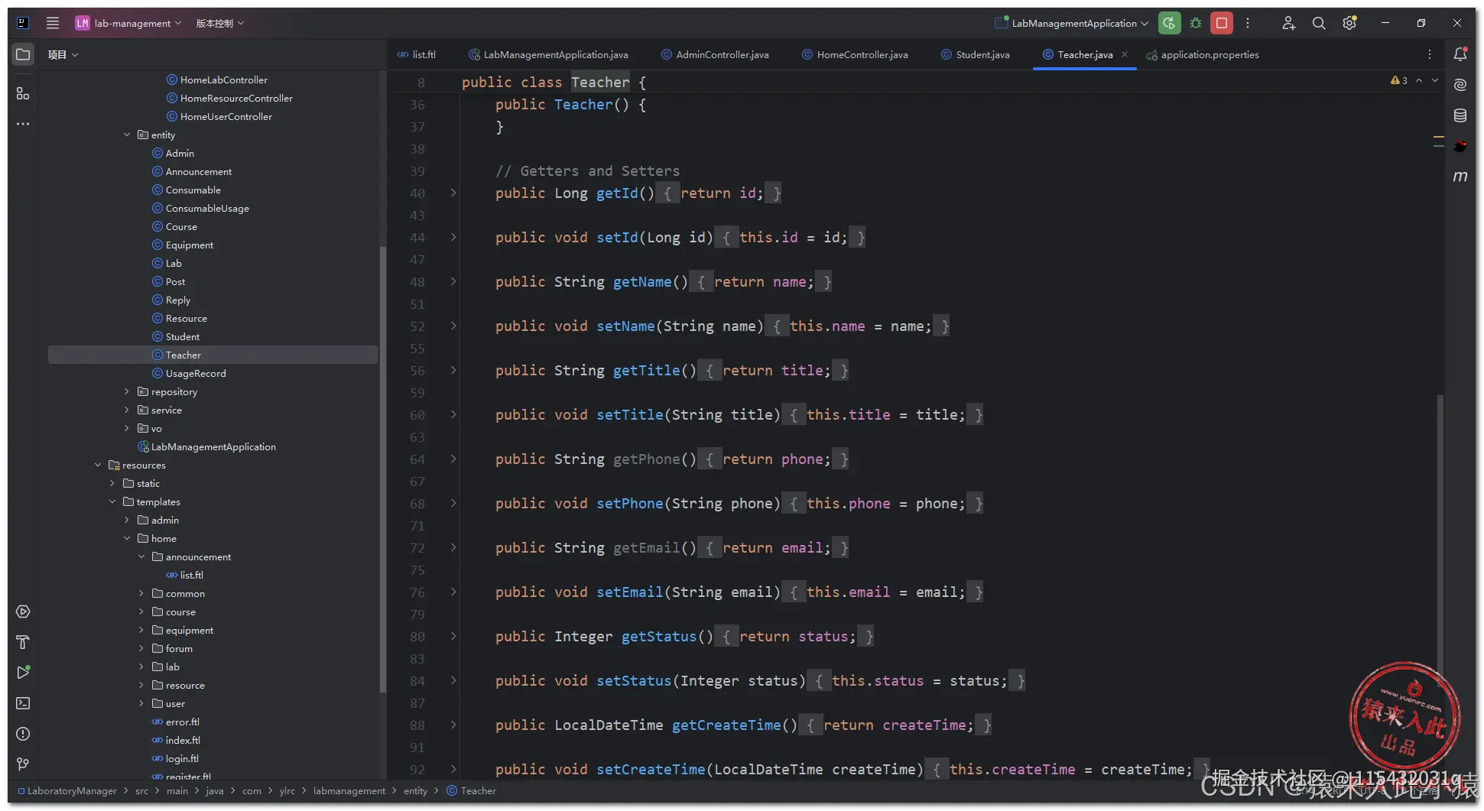Switch to HomeController.java tab
This screenshot has width=1484, height=811.
coord(855,54)
